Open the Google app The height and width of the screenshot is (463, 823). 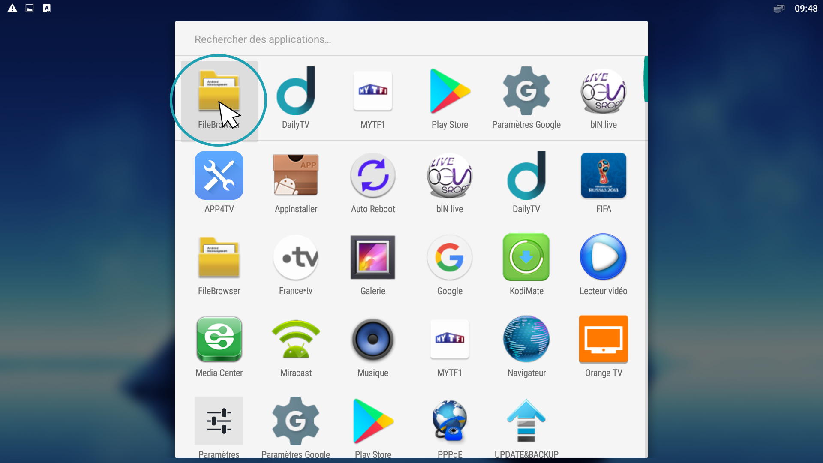(x=450, y=265)
